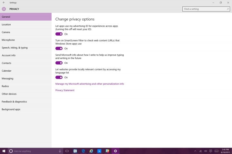Open Background apps settings
This screenshot has width=232, height=154.
26,109
